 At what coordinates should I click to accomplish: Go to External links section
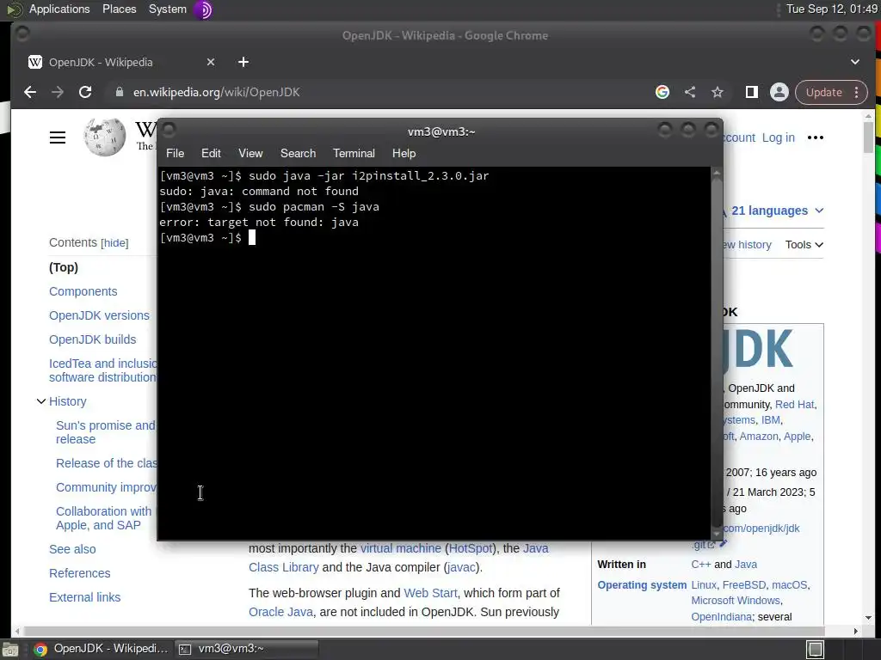point(85,598)
